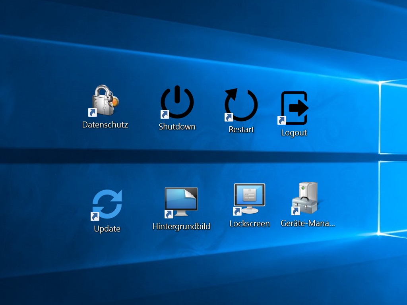407x305 pixels.
Task: Click the "Datenschutz" label text
Action: [105, 125]
